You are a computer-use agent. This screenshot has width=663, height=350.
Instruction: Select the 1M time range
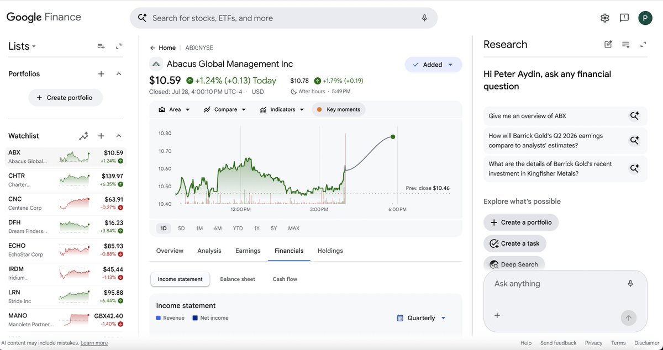pos(199,229)
